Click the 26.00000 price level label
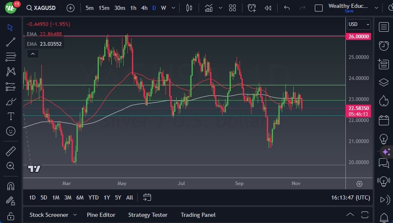Viewport: 393px width, 223px height. [358, 36]
